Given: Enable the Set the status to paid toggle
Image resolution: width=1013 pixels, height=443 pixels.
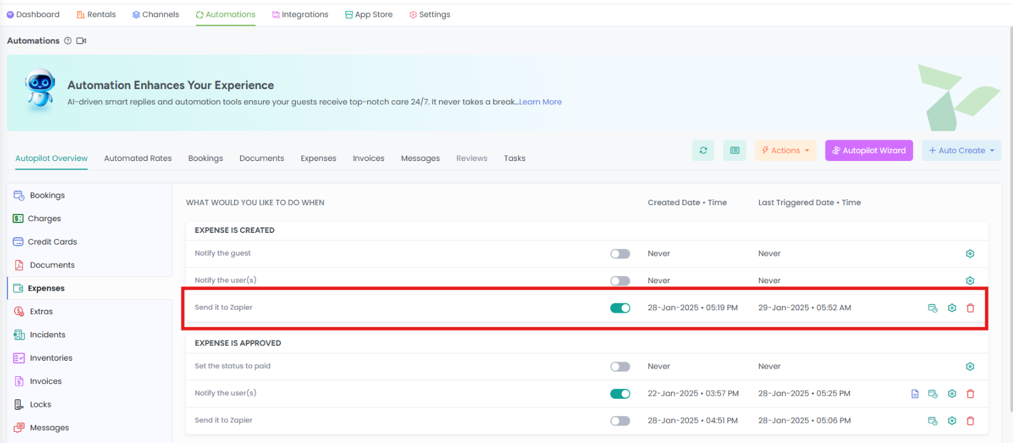Looking at the screenshot, I should 620,367.
